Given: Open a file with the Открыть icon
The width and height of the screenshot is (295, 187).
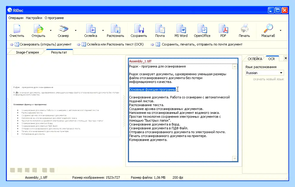Looking at the screenshot, I should (x=38, y=29).
